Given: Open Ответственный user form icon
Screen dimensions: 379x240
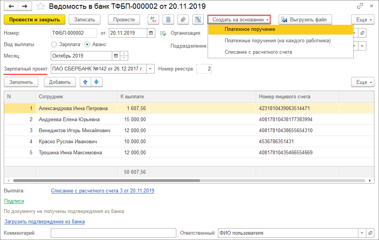Looking at the screenshot, I should click(x=370, y=233).
